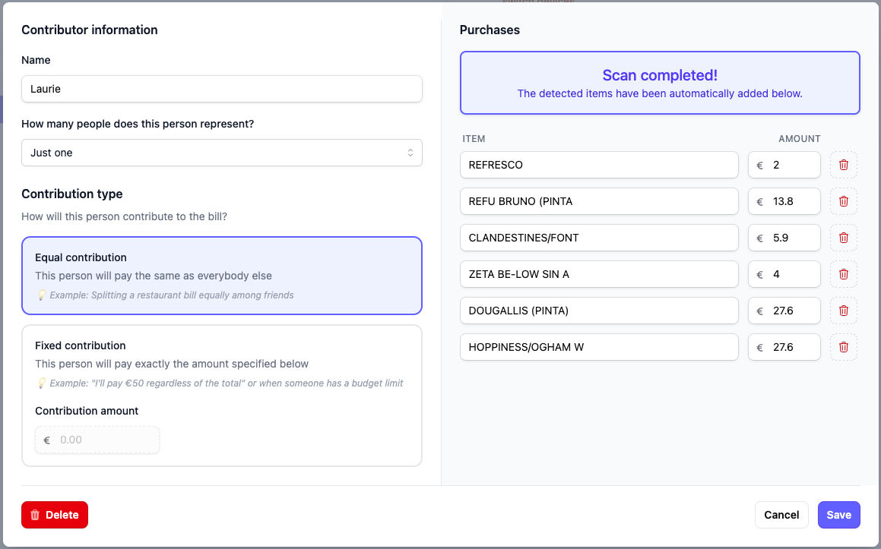Image resolution: width=881 pixels, height=549 pixels.
Task: Click the Scan completed banner
Action: (659, 83)
